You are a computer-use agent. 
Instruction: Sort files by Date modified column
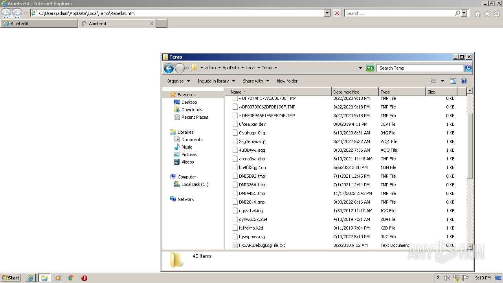click(355, 92)
